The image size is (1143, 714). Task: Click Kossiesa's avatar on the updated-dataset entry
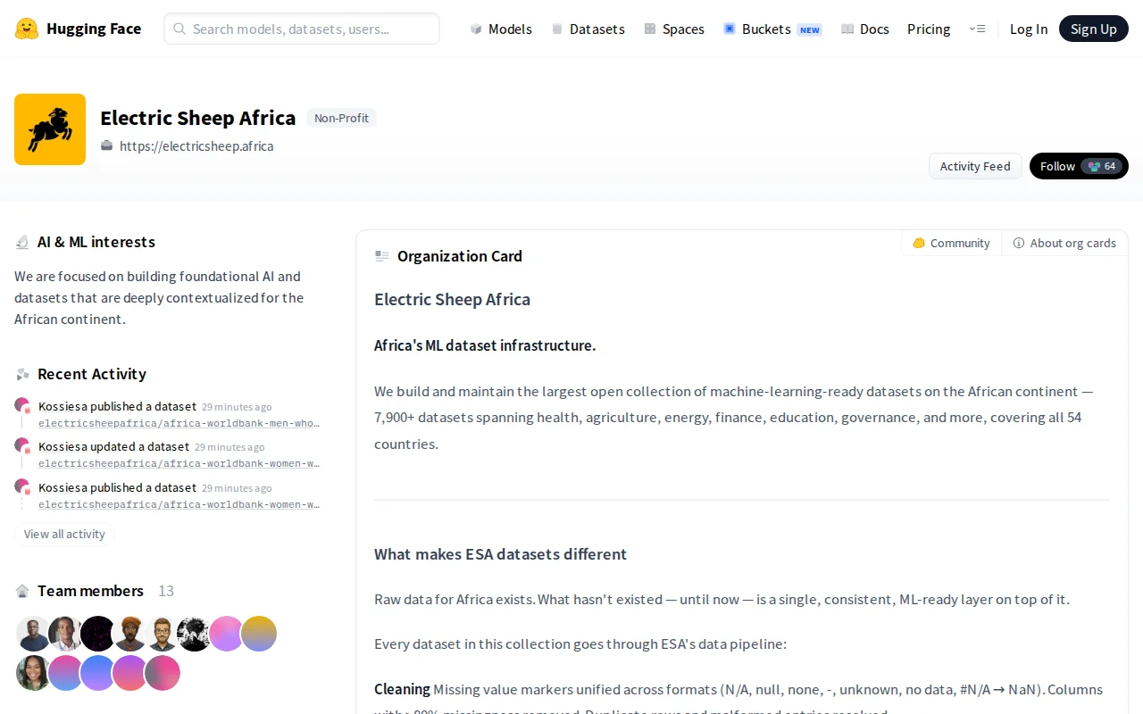22,445
